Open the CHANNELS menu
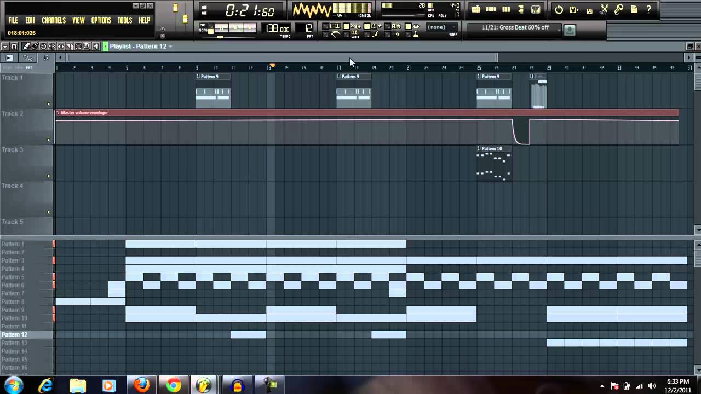 [x=54, y=20]
